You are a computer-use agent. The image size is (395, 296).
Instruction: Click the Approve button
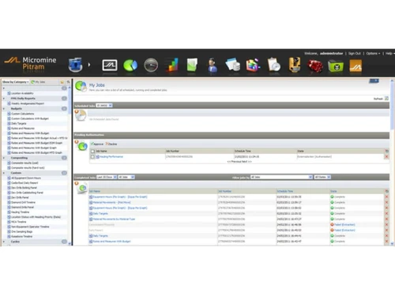coord(97,144)
